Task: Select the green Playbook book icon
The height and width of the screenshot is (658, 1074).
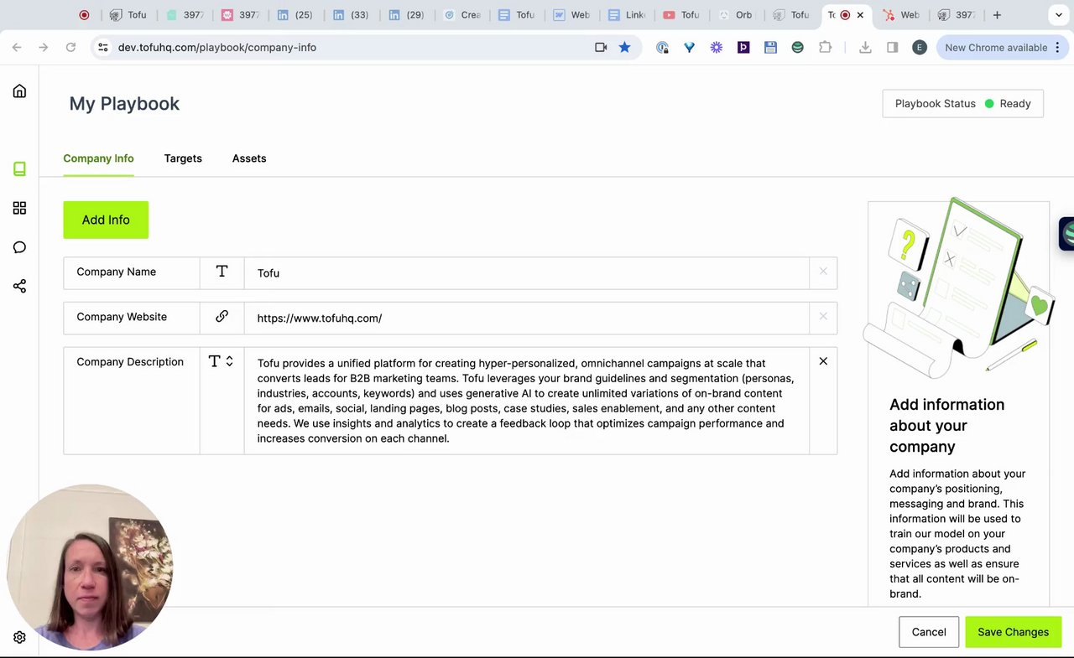Action: tap(19, 168)
